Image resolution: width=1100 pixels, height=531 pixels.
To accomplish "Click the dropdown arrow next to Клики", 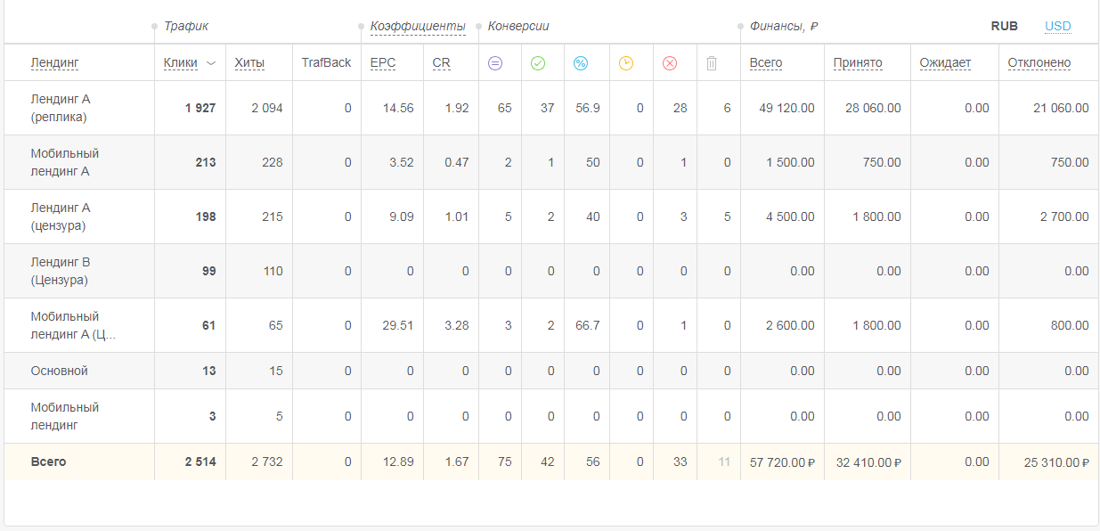I will click(x=211, y=63).
